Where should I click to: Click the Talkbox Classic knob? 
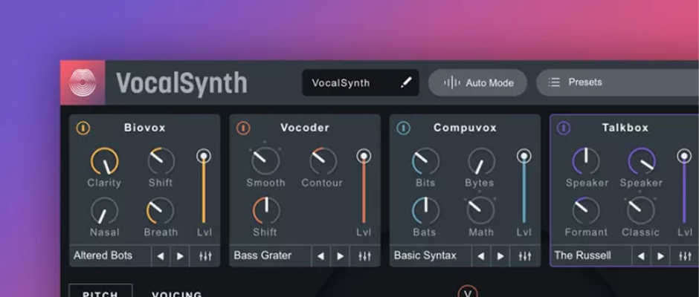pyautogui.click(x=641, y=211)
